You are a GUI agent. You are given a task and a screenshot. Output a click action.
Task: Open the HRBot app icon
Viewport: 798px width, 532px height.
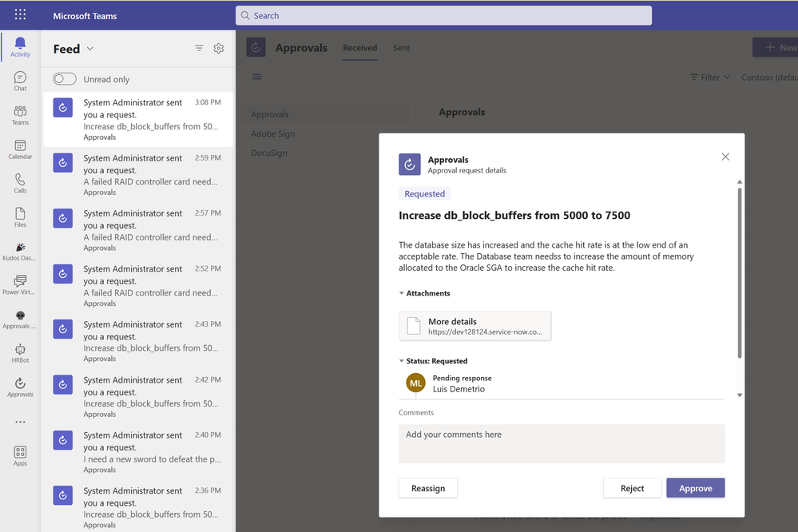click(x=20, y=353)
